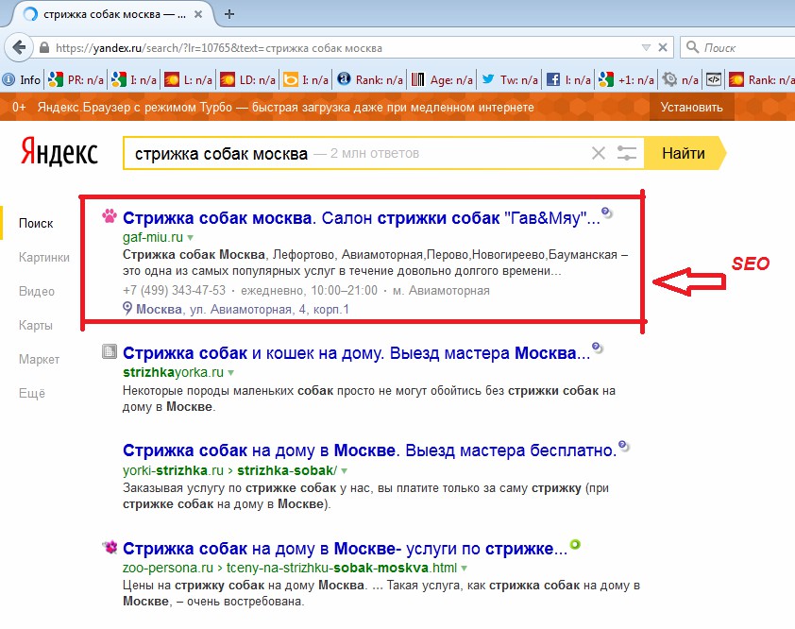Click badge icon after 'Выезд мастера Москва...'
This screenshot has height=629, width=795.
[x=598, y=348]
